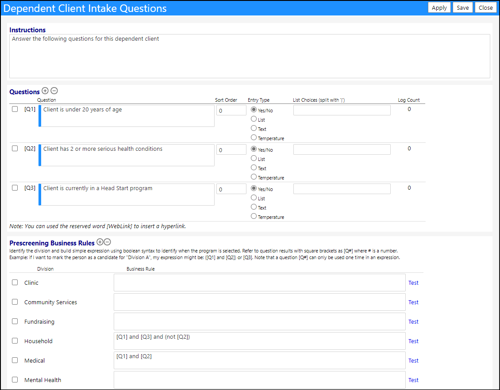Click the Apply button
500x390 pixels.
(439, 8)
